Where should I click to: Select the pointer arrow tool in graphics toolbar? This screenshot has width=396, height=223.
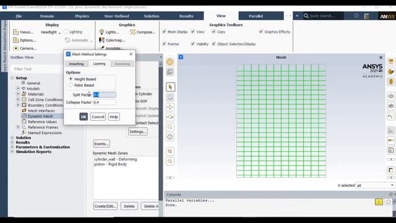click(170, 87)
